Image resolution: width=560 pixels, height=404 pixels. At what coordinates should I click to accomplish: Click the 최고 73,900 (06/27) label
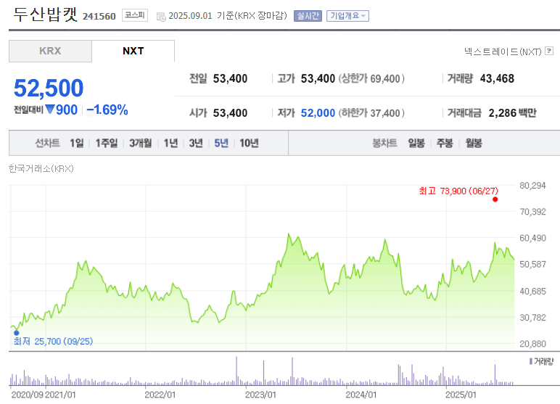[458, 191]
